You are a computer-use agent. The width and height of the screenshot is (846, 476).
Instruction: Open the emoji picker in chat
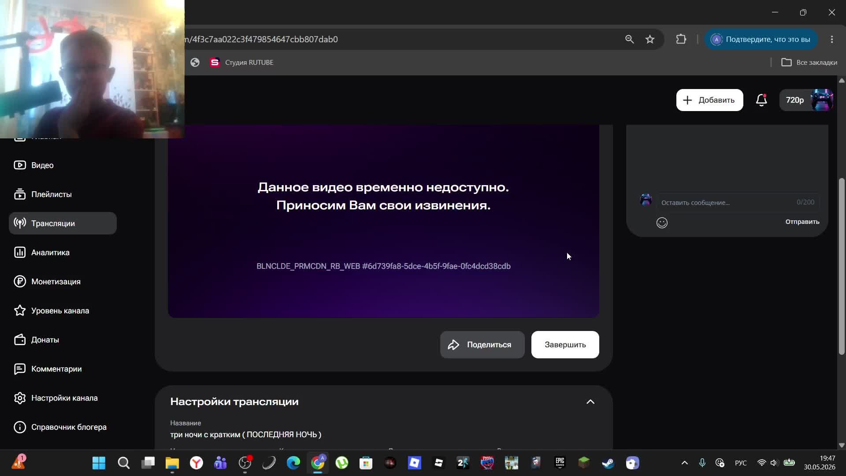coord(662,223)
